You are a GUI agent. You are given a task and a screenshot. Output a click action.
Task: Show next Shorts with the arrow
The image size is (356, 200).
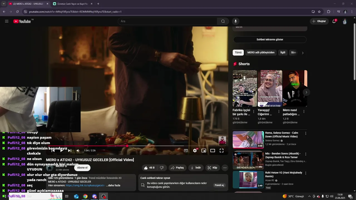[x=306, y=92]
